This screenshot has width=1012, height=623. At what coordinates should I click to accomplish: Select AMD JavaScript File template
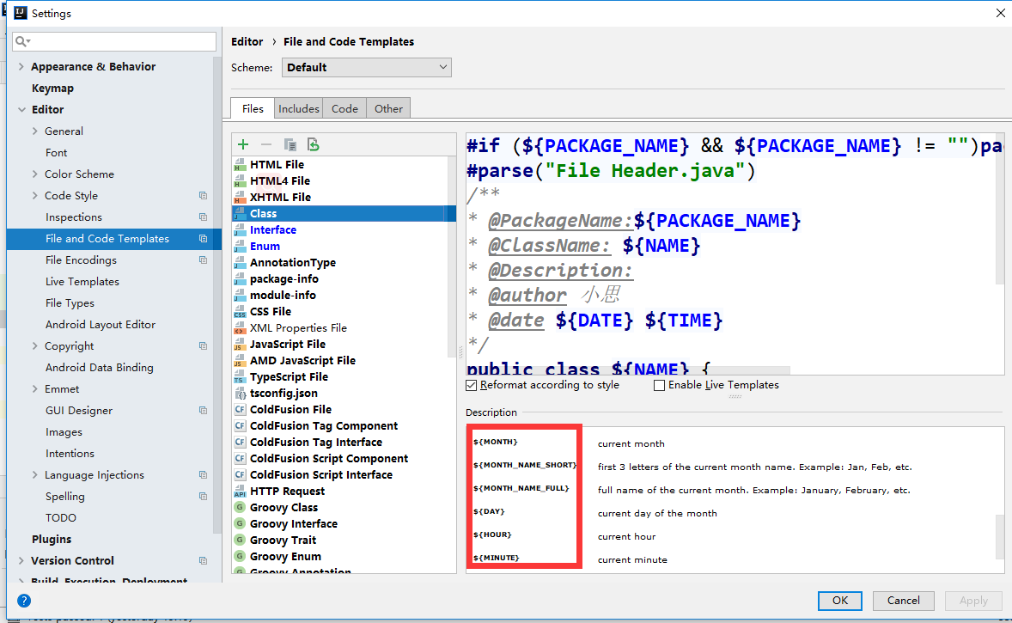(x=302, y=361)
